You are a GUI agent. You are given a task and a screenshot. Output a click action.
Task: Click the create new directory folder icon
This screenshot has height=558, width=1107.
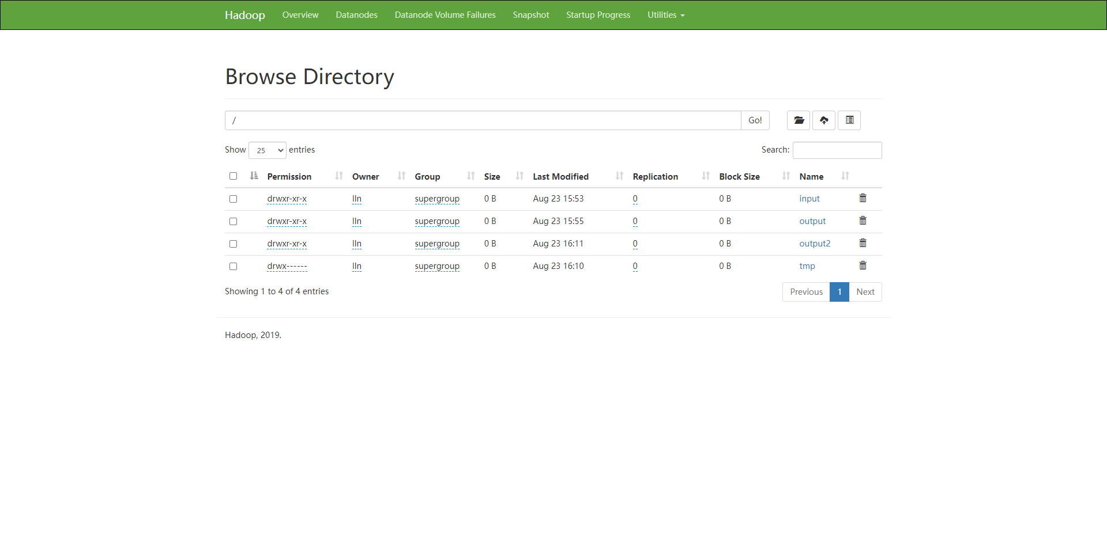[x=799, y=120]
